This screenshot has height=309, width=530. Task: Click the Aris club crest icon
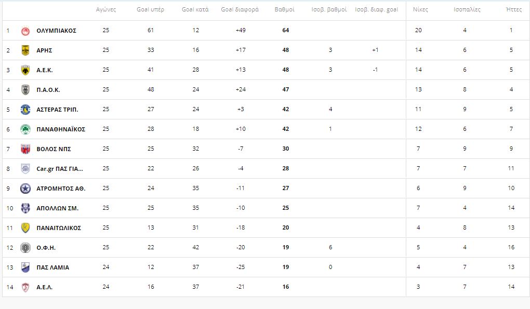click(25, 50)
